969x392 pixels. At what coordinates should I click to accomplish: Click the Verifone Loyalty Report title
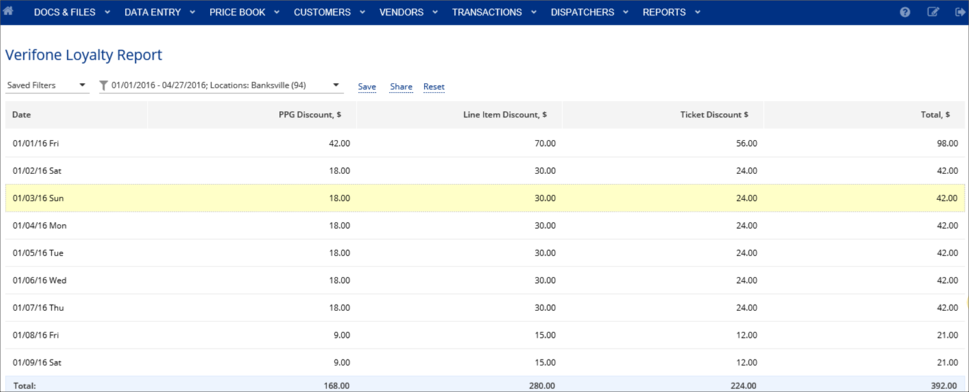pyautogui.click(x=84, y=56)
